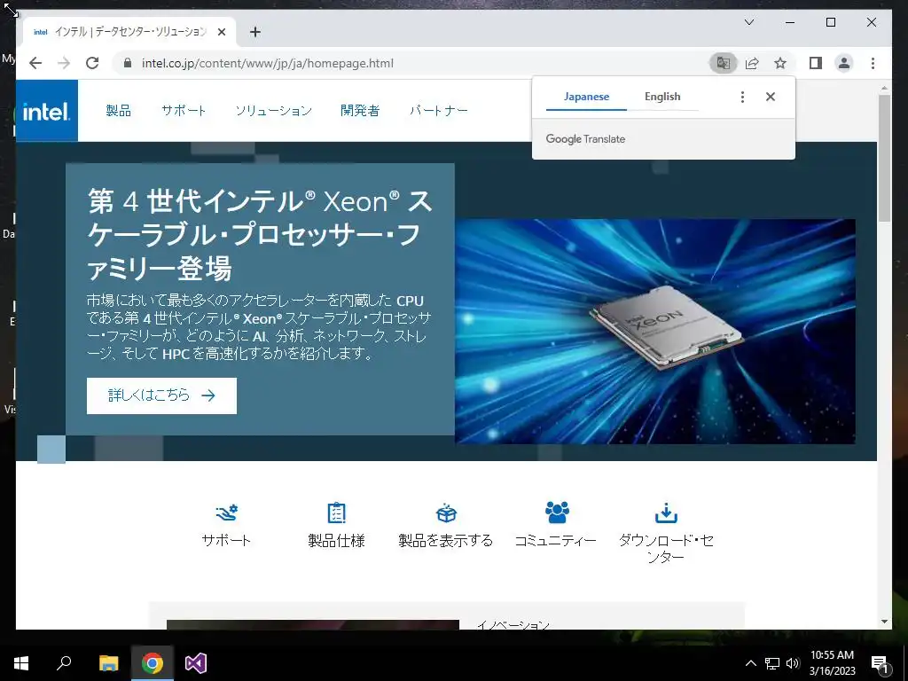
Task: Click the padlock site info icon
Action: point(128,63)
